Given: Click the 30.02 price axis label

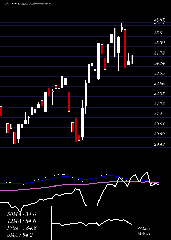Looking at the screenshot, I should (x=159, y=134).
